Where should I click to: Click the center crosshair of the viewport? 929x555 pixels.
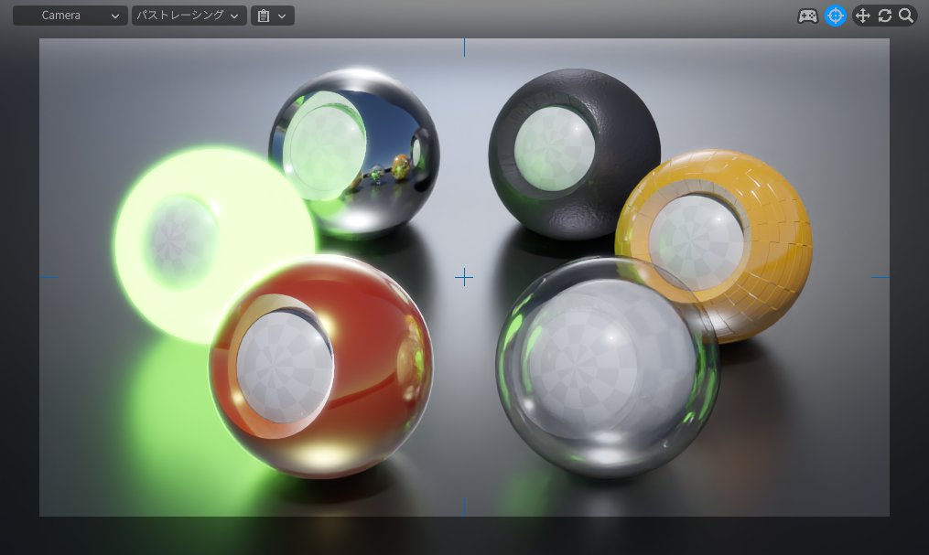click(464, 277)
